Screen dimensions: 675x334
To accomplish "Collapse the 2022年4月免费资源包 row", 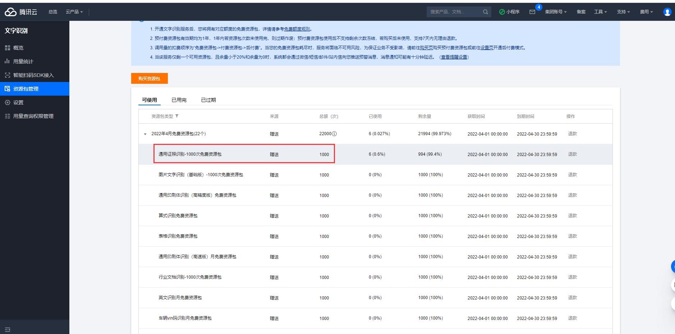I will pyautogui.click(x=145, y=134).
